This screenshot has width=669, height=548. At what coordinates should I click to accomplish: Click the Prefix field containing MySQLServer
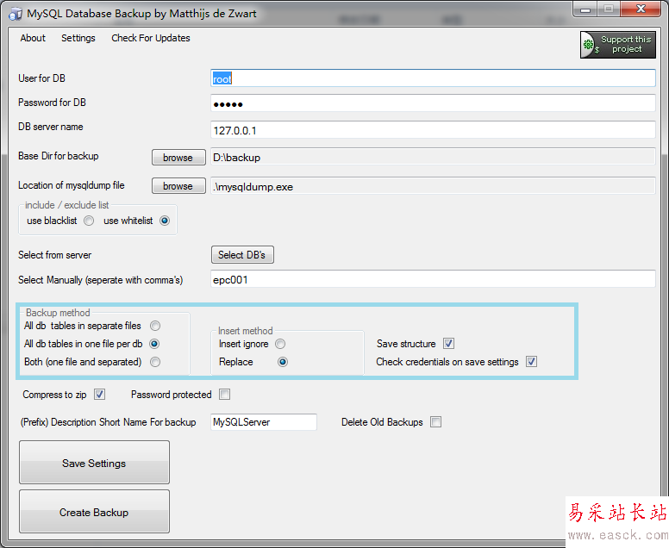point(264,422)
